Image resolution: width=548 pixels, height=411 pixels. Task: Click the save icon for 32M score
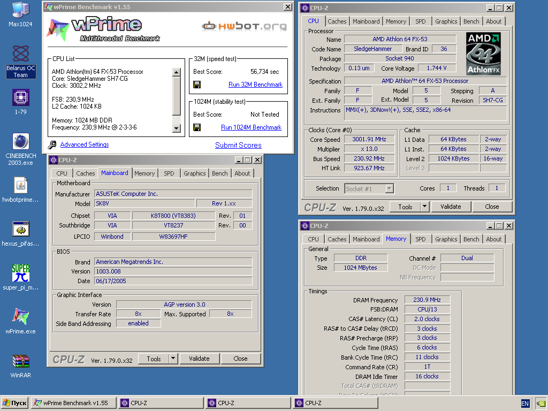[x=197, y=85]
